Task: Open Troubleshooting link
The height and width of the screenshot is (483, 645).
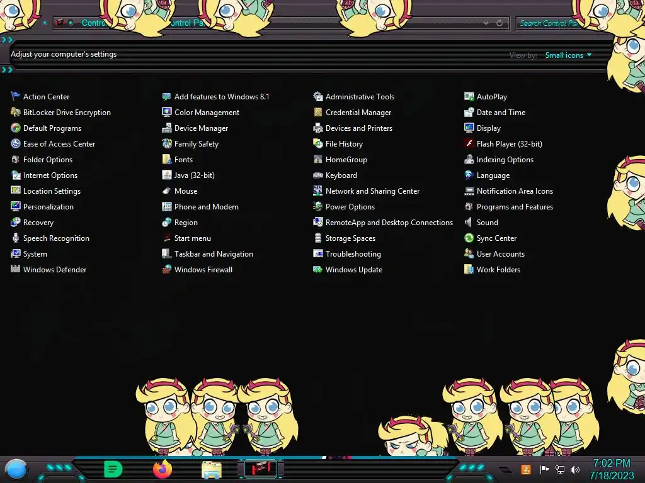Action: pos(353,254)
